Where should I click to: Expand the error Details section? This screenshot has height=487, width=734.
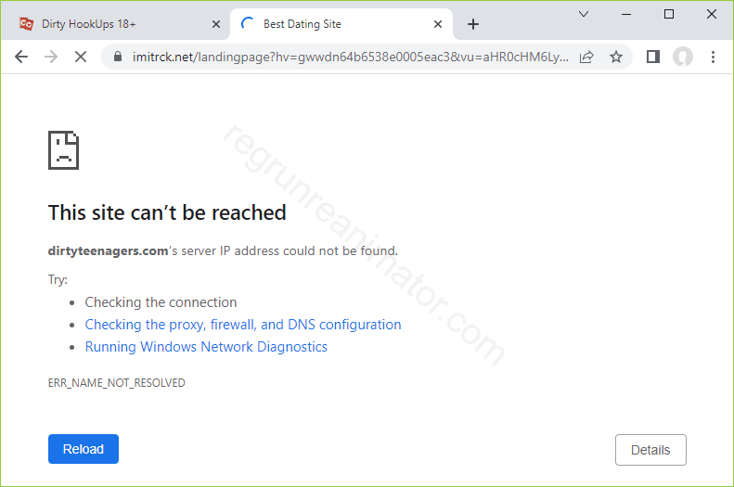650,450
